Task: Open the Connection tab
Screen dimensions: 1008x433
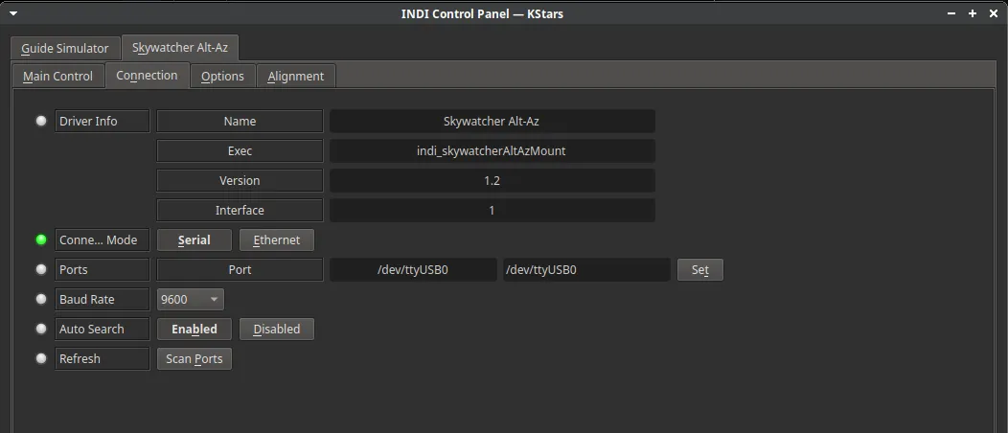Action: click(x=147, y=75)
